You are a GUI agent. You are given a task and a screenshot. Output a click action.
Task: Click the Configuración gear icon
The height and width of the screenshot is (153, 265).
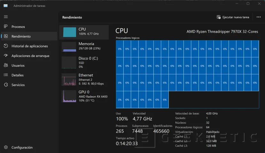click(6, 147)
